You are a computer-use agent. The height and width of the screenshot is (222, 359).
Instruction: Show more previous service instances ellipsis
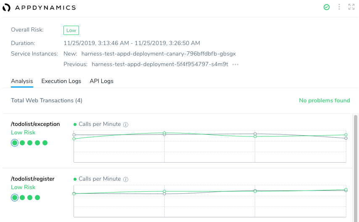235,64
